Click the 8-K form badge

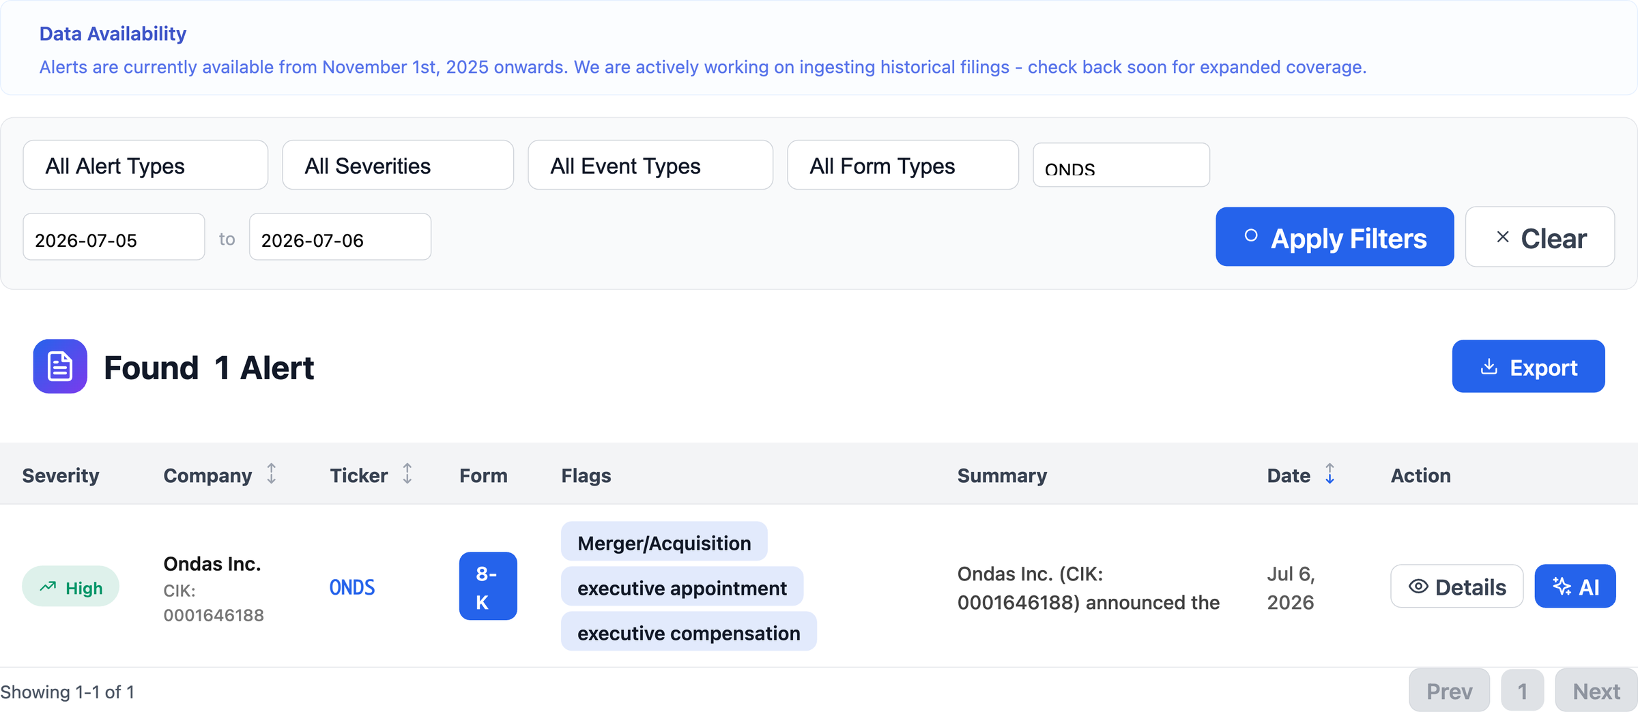[488, 587]
